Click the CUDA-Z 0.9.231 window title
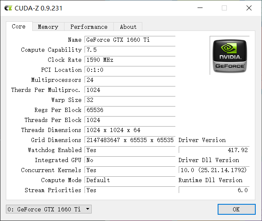 click(39, 8)
